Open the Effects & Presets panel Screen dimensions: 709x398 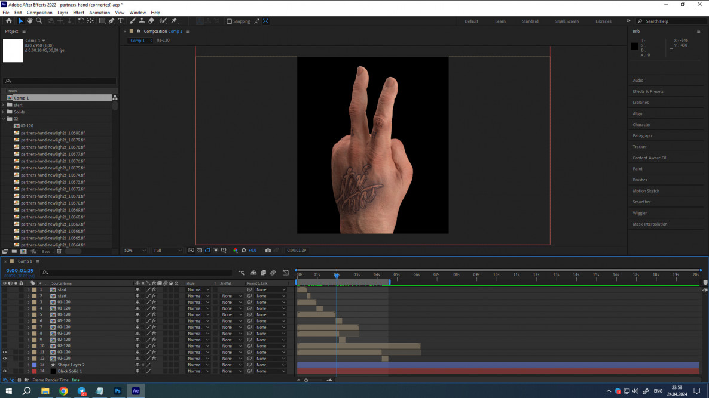(648, 91)
